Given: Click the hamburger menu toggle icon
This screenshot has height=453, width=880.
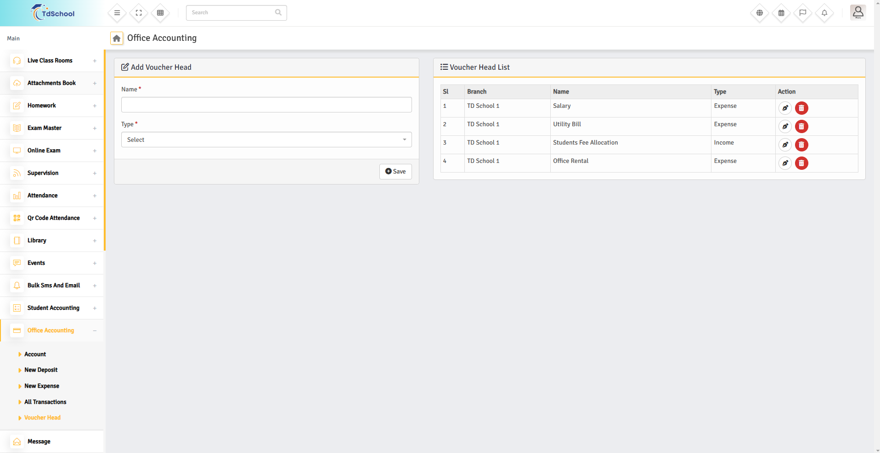Looking at the screenshot, I should 117,13.
